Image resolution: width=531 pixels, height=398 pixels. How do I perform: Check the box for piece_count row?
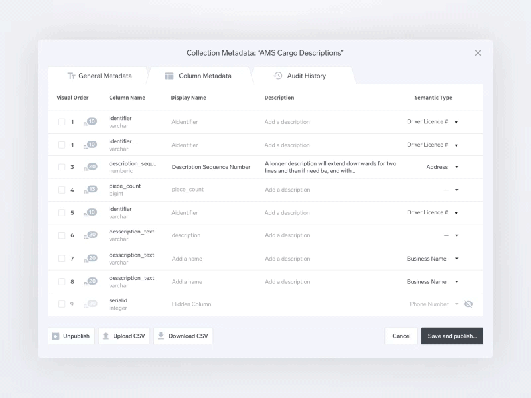[62, 190]
